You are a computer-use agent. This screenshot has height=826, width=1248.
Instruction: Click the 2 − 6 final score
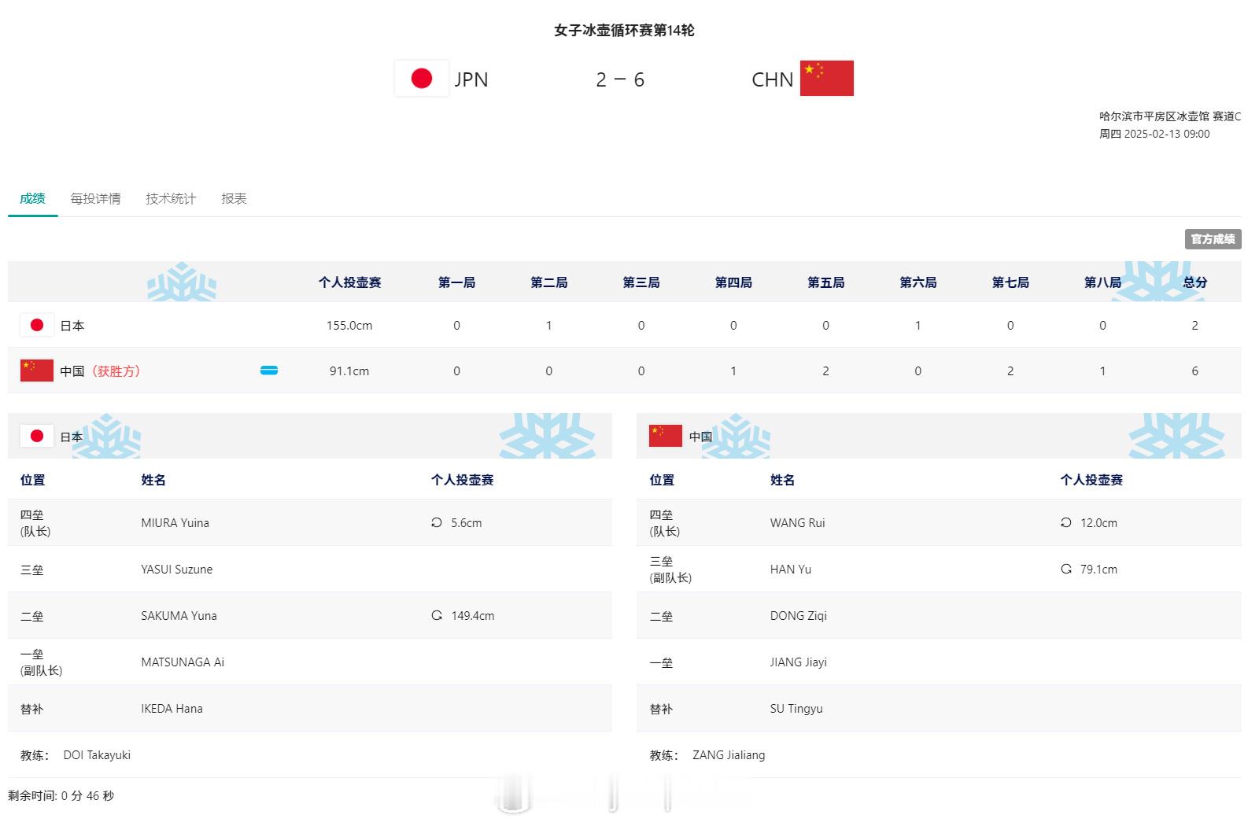[x=620, y=79]
